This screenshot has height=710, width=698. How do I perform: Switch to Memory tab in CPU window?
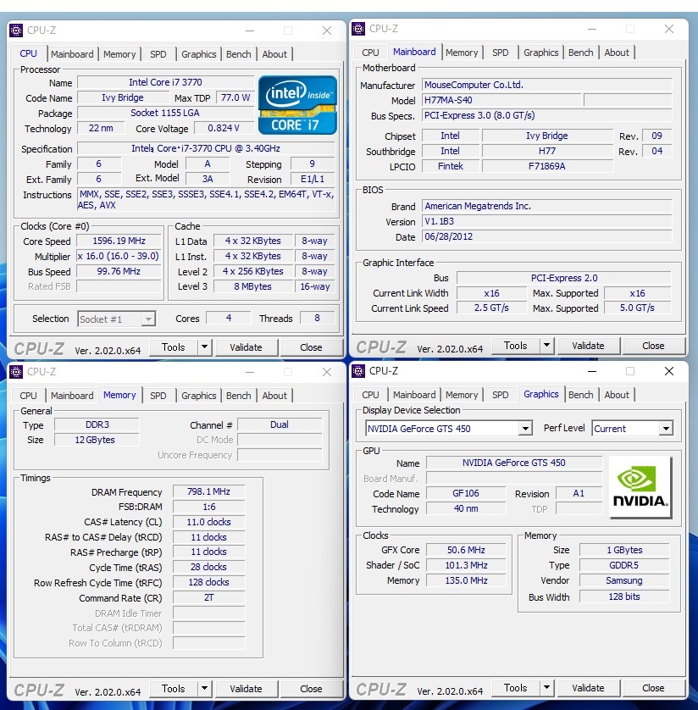(x=119, y=54)
